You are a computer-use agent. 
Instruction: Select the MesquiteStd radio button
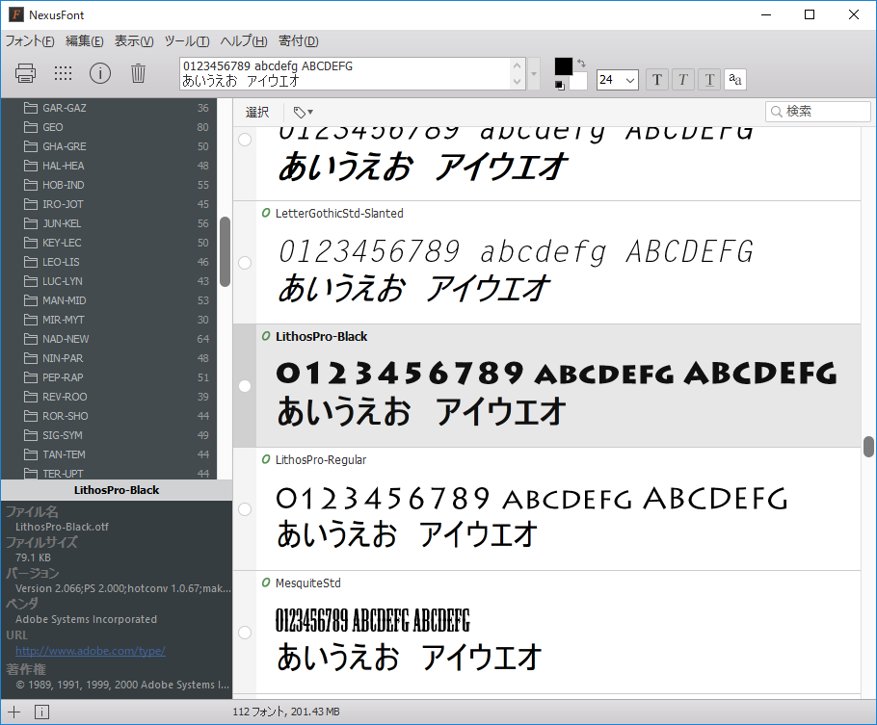point(244,633)
